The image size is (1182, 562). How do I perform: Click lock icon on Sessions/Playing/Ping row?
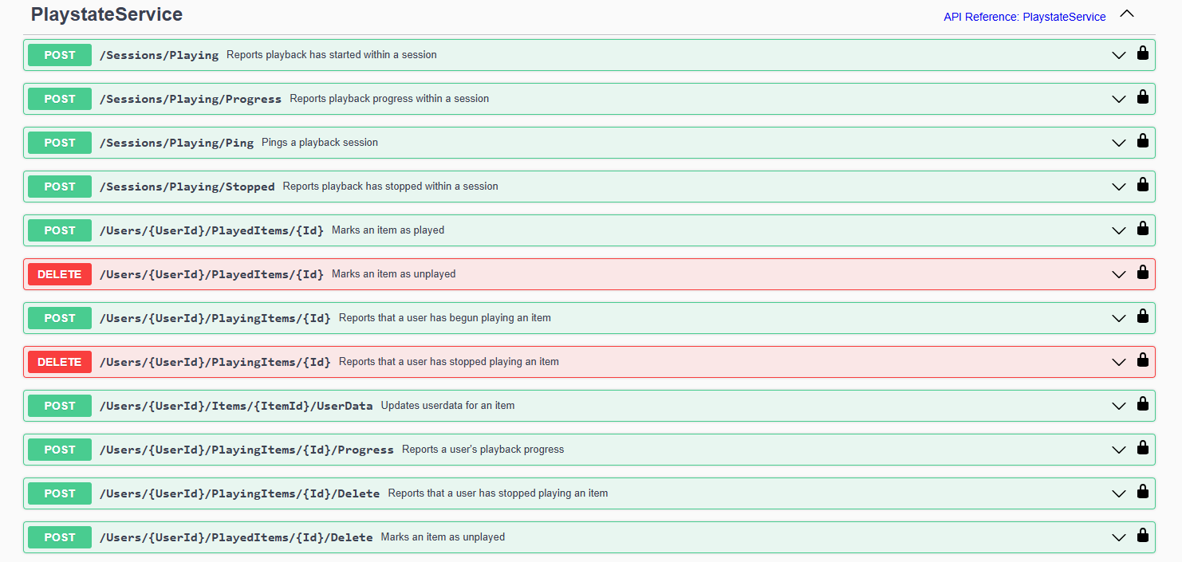[1142, 142]
